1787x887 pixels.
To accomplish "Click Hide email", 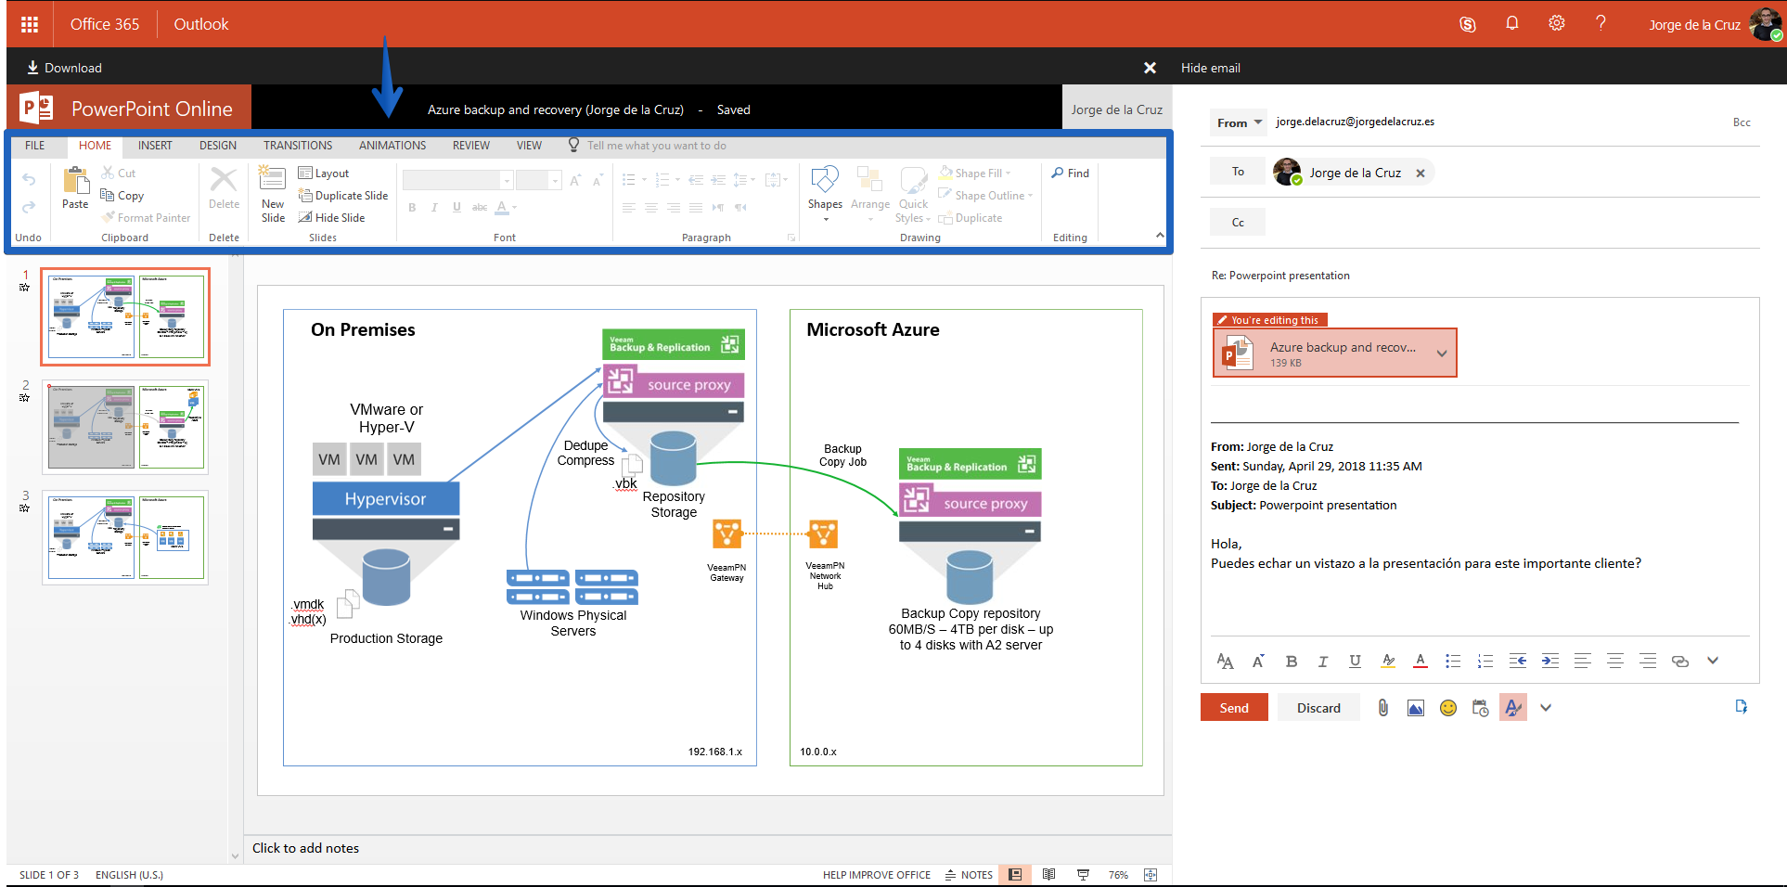I will click(1210, 68).
